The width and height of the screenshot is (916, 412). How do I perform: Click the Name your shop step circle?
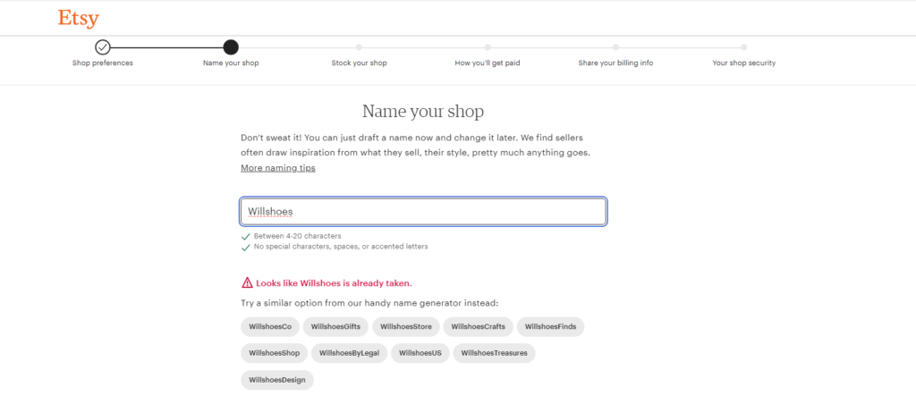tap(231, 46)
